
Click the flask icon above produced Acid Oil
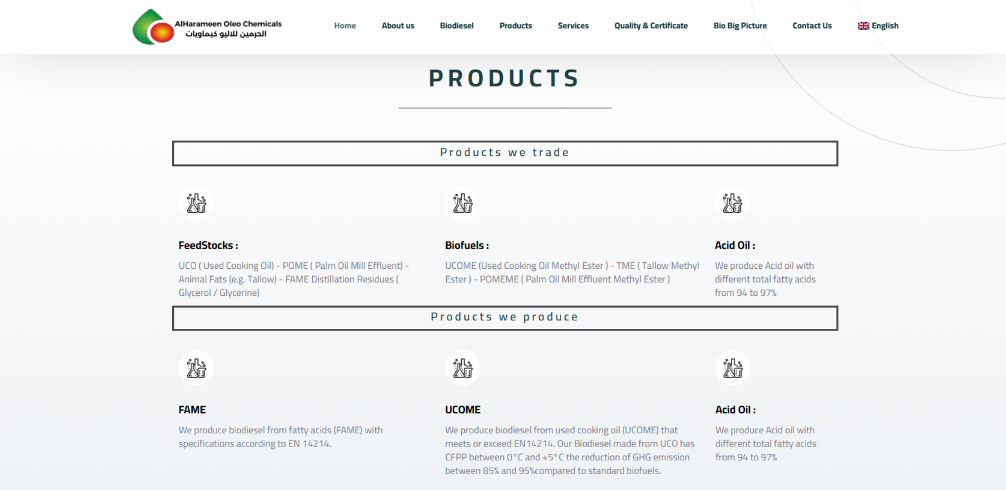coord(733,367)
